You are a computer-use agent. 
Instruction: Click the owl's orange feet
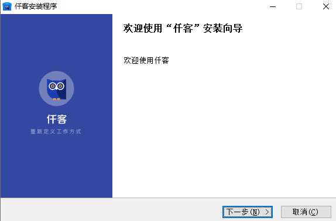pyautogui.click(x=57, y=99)
